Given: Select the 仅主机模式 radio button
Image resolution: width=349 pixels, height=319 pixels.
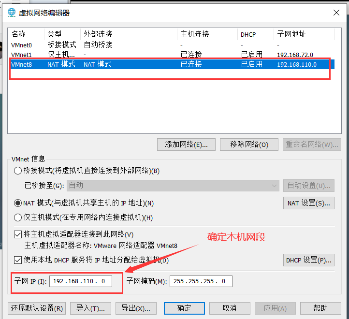Looking at the screenshot, I should coord(18,217).
